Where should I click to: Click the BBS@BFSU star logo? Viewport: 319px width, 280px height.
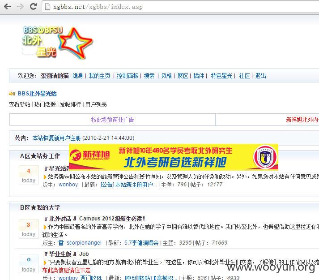[x=57, y=43]
